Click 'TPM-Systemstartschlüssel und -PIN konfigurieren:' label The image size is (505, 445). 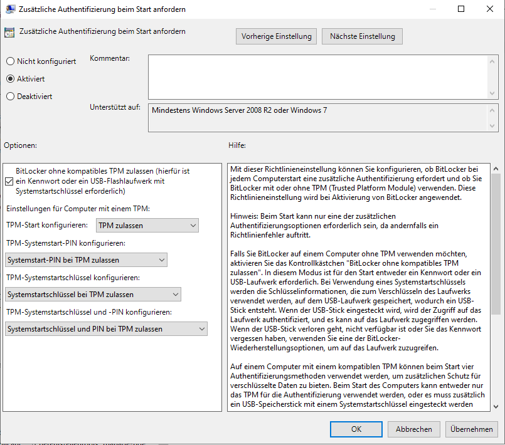[89, 311]
